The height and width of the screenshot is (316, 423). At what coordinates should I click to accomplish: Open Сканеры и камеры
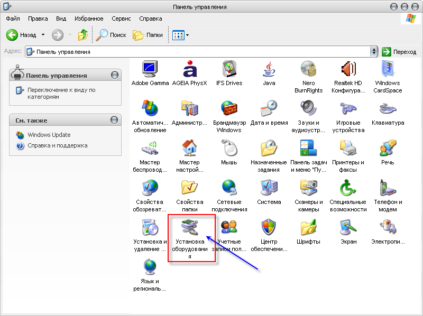pyautogui.click(x=308, y=196)
